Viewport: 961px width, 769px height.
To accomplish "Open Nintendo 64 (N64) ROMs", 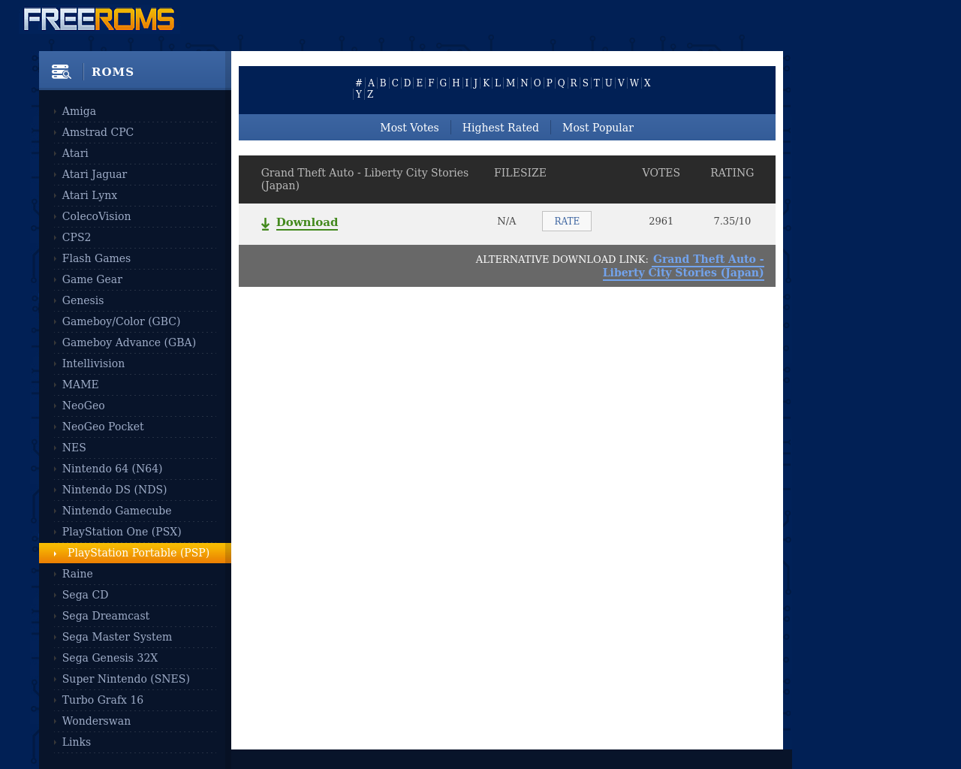I will 112,469.
